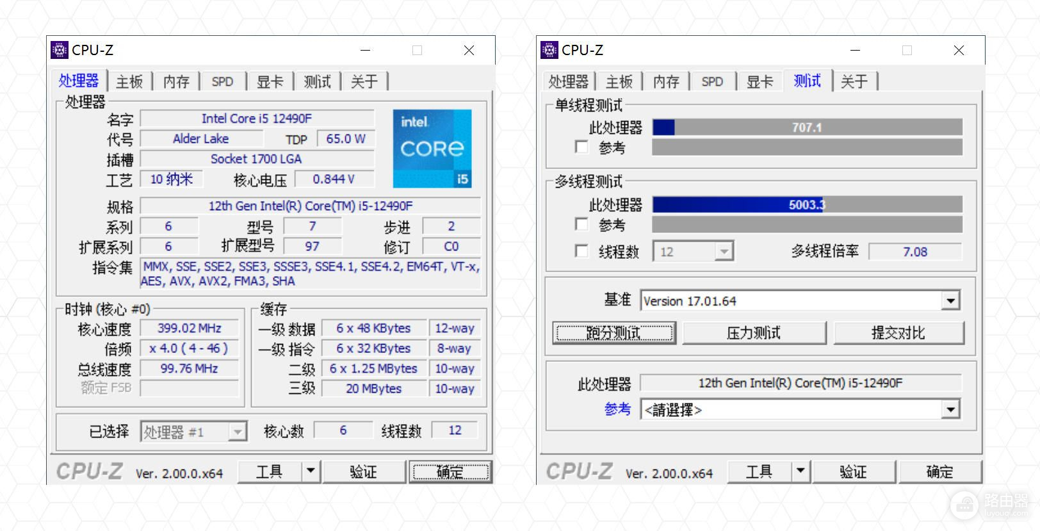Click 确定 button in left window
The width and height of the screenshot is (1040, 531).
point(450,472)
